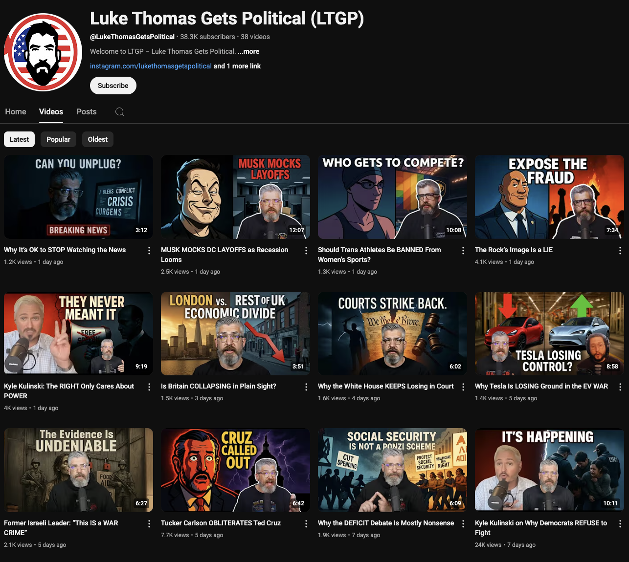
Task: Open options menu for 'DEFICIT Debate Is Mostly Nonsense'
Action: (463, 524)
